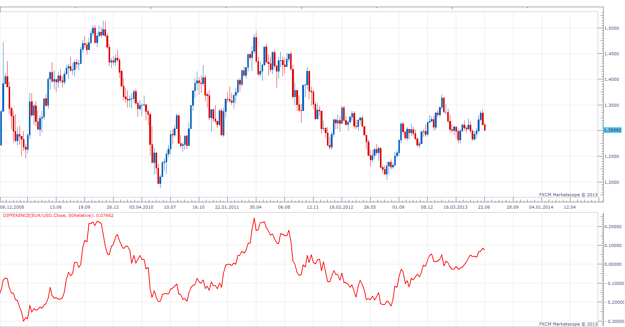Pick the 1.2000 price axis label
The image size is (625, 327).
click(611, 182)
